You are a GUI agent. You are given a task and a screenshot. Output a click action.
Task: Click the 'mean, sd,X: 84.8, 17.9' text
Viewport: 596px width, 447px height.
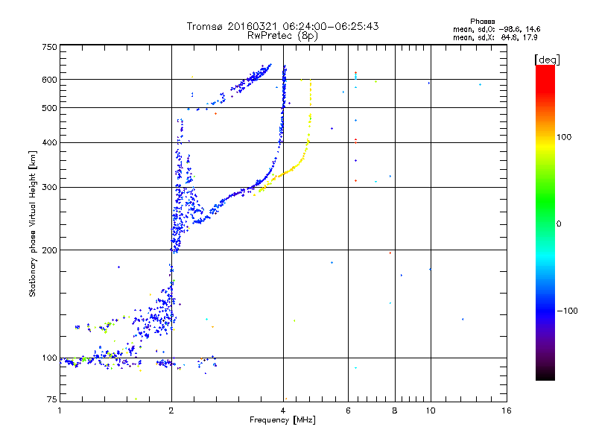point(495,38)
